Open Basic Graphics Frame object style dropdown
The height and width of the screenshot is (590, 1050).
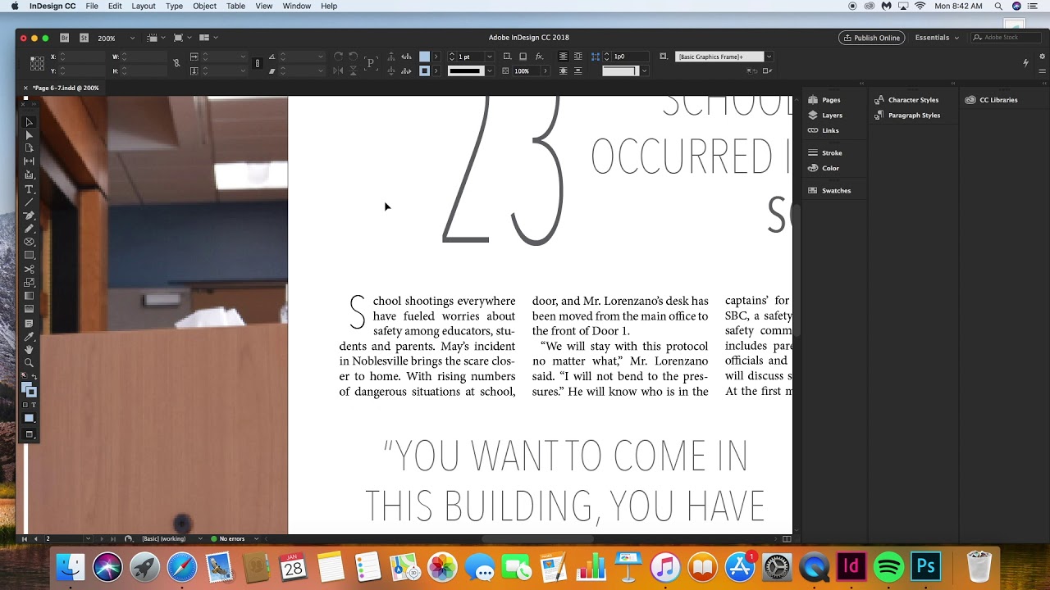[x=769, y=57]
